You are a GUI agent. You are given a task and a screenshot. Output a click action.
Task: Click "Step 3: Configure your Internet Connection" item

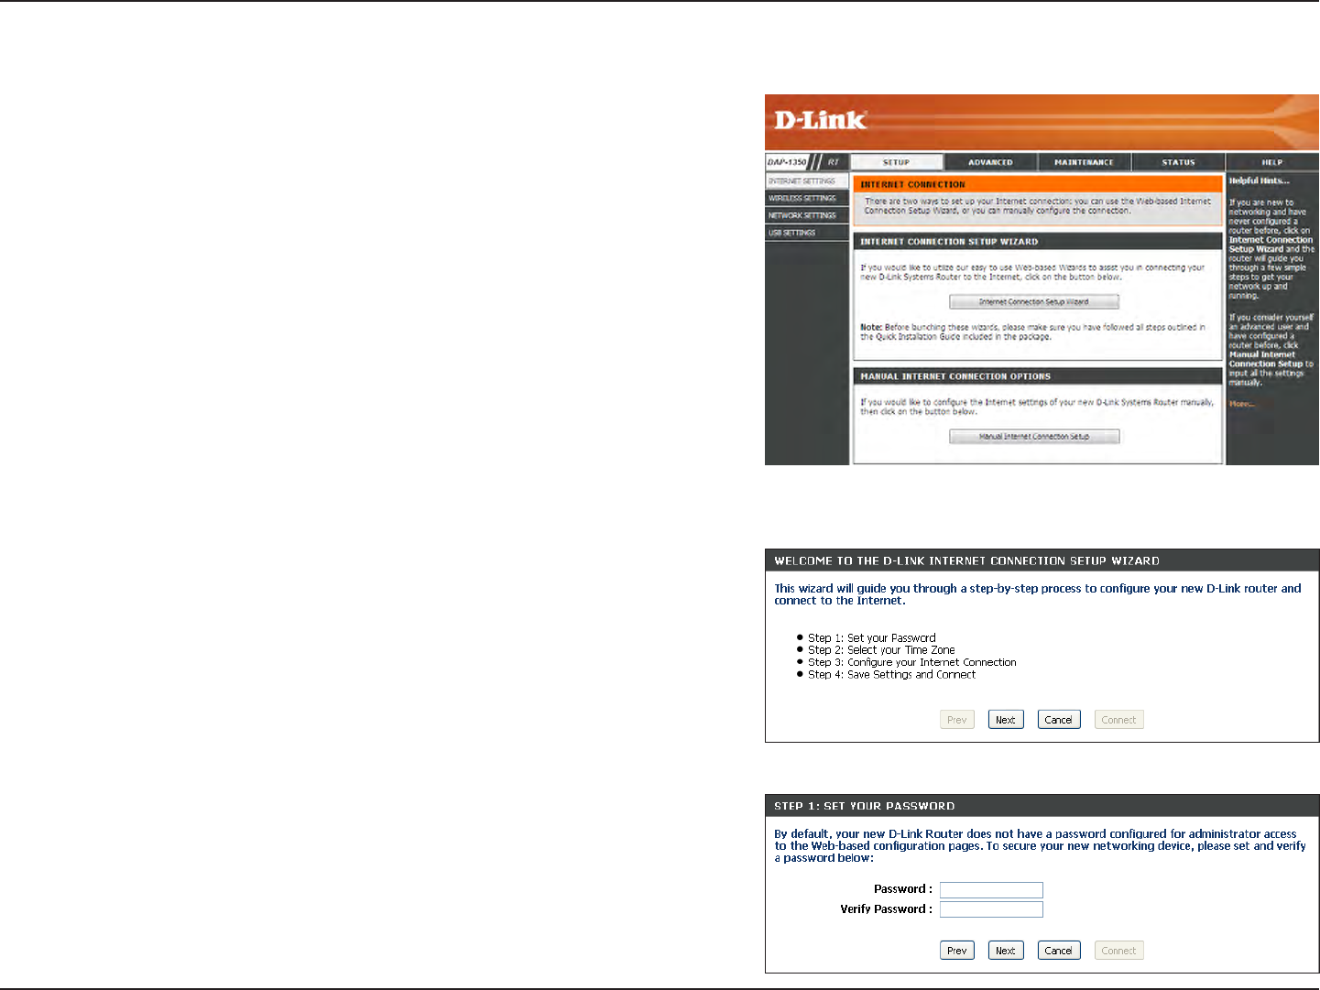coord(912,662)
